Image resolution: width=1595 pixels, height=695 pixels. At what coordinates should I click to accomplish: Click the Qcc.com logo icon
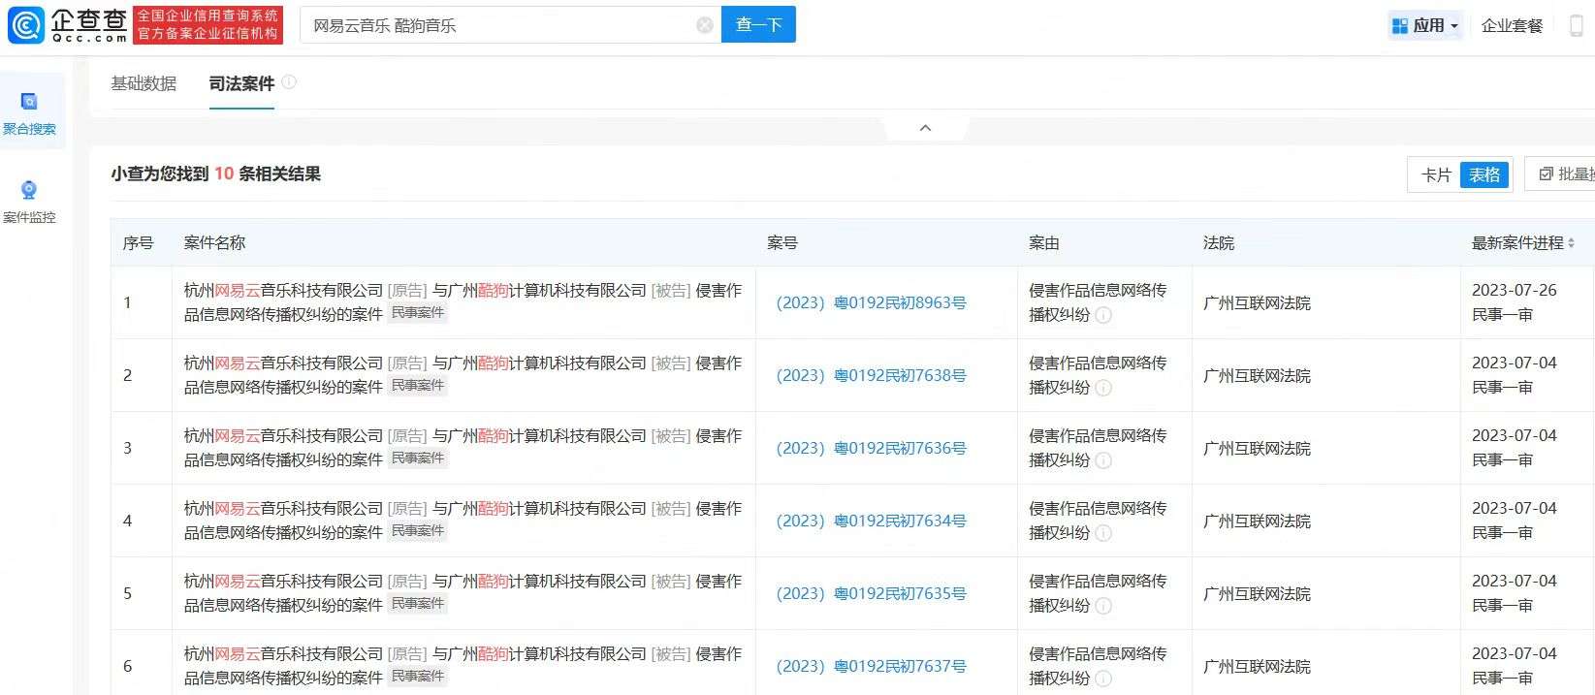coord(26,25)
